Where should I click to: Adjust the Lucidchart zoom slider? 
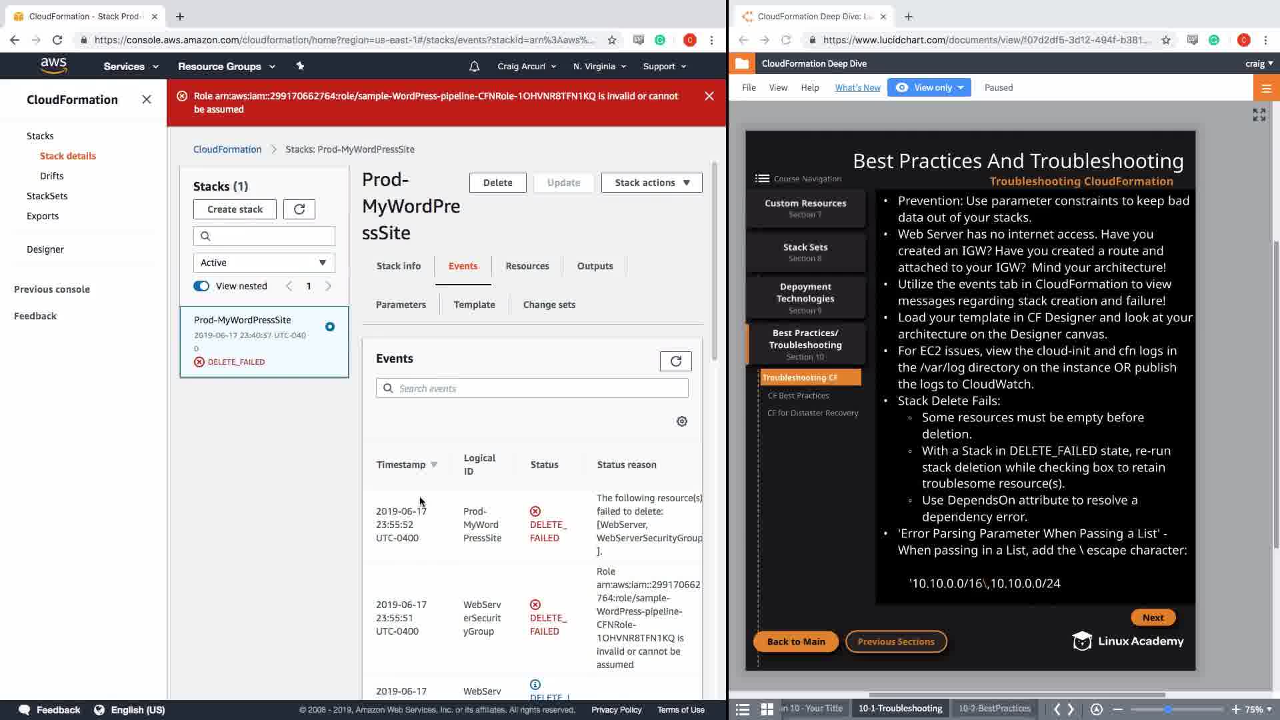coord(1168,709)
